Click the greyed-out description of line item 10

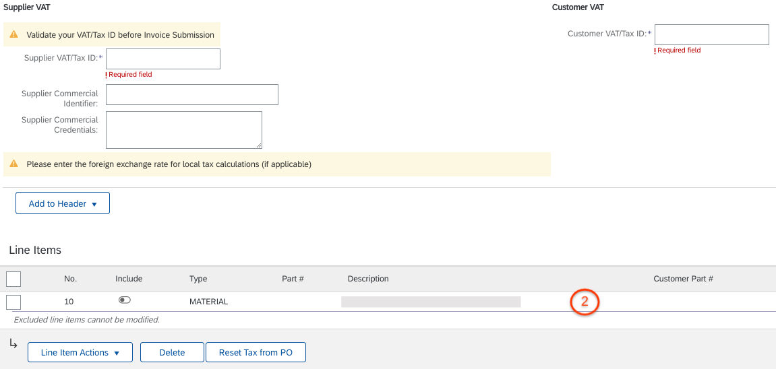pos(431,302)
